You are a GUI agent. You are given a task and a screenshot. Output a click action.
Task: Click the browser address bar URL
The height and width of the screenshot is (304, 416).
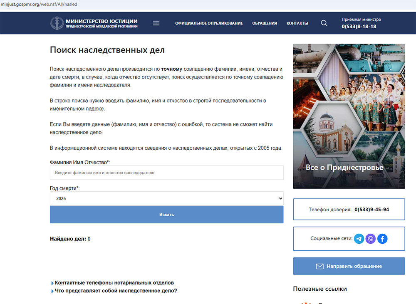(39, 4)
